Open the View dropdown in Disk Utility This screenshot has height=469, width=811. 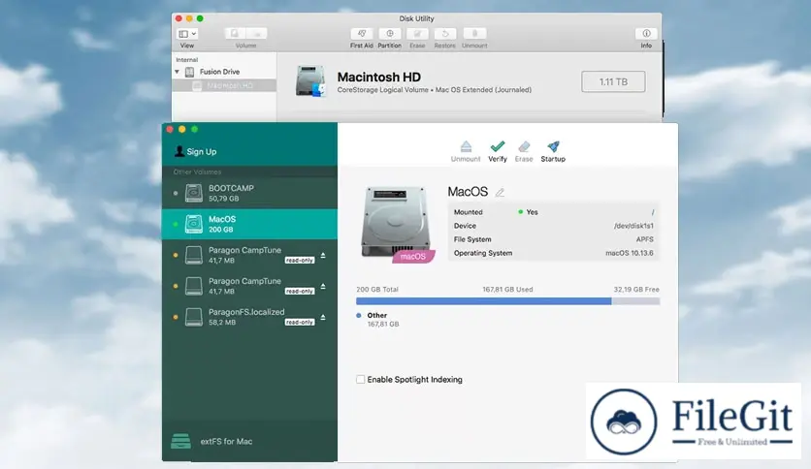click(x=187, y=34)
